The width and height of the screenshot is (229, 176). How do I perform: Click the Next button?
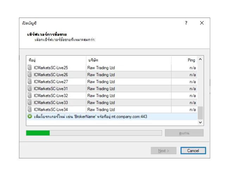pos(163,151)
